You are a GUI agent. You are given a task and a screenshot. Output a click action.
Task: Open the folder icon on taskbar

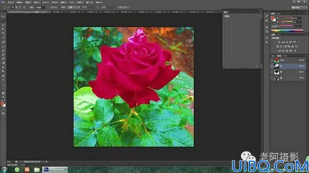pos(37,170)
